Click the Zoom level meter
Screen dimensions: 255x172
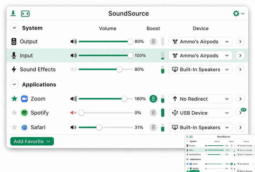pos(163,99)
